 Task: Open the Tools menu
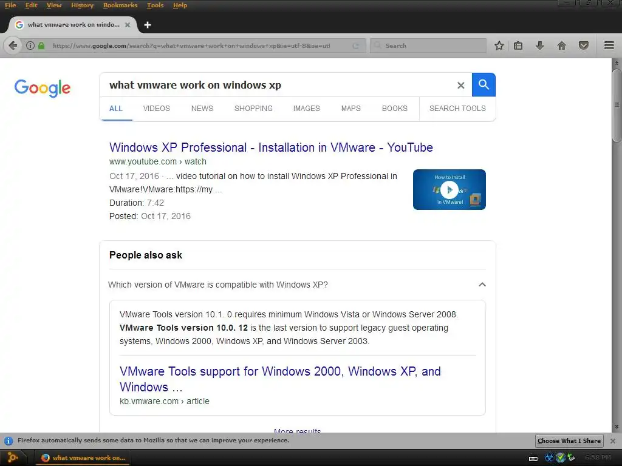click(x=155, y=5)
